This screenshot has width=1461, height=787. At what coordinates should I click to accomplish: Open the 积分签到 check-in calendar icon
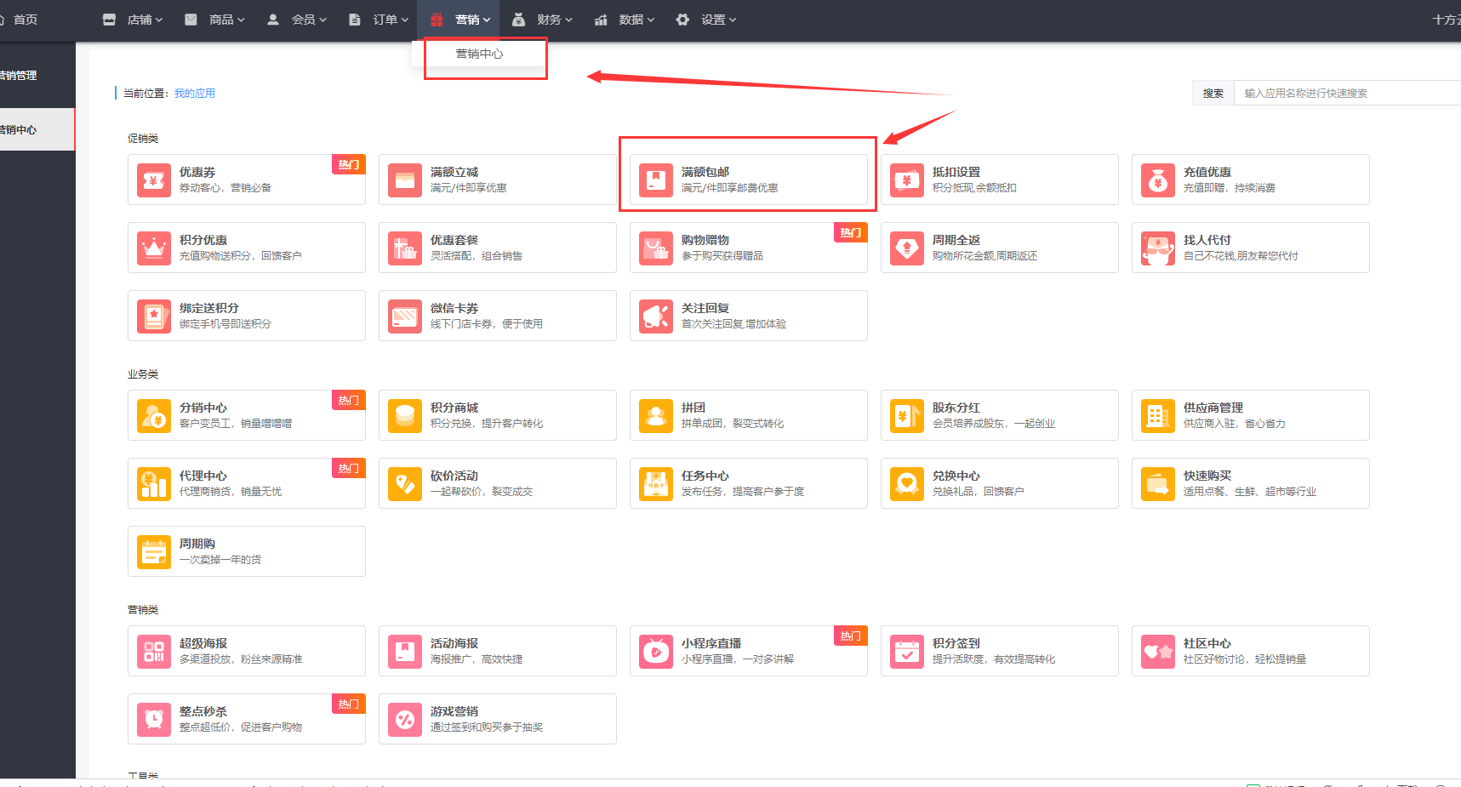(x=907, y=651)
